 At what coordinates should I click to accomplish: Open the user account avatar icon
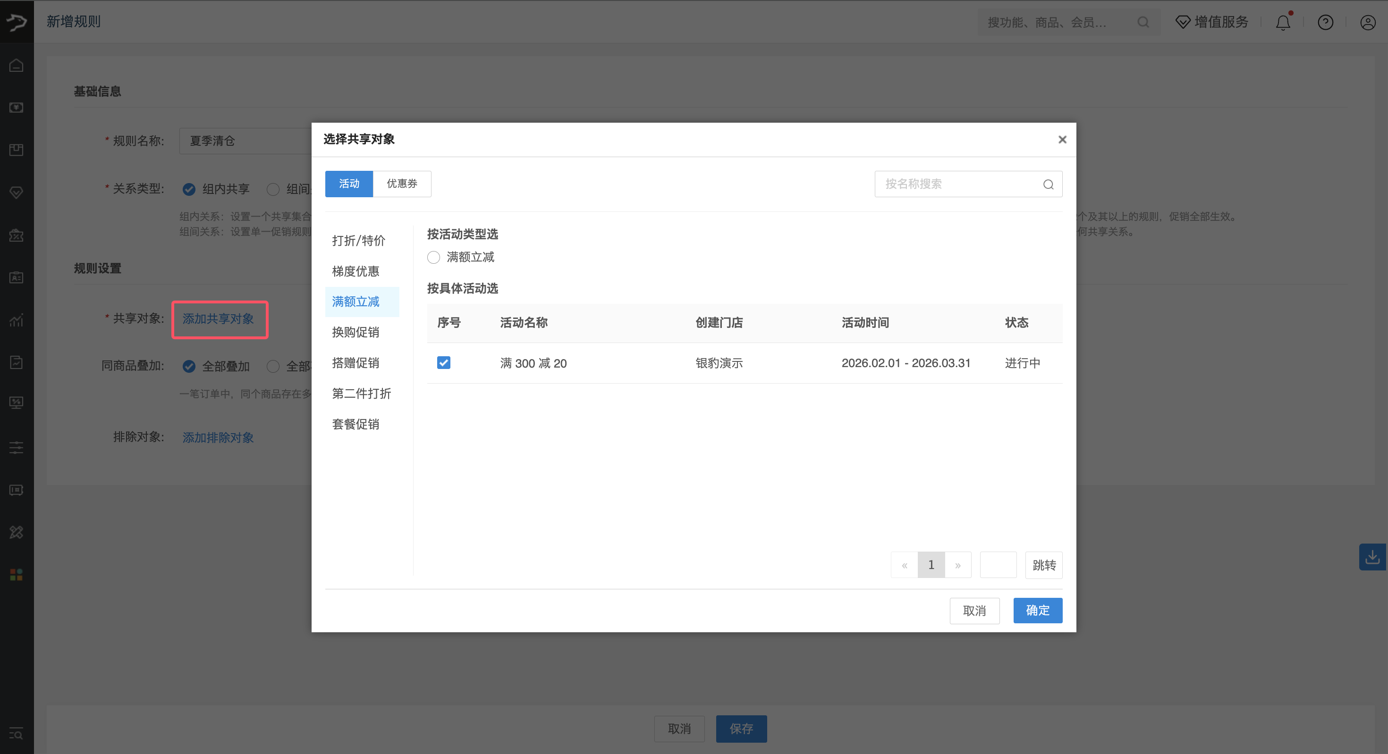click(x=1368, y=22)
